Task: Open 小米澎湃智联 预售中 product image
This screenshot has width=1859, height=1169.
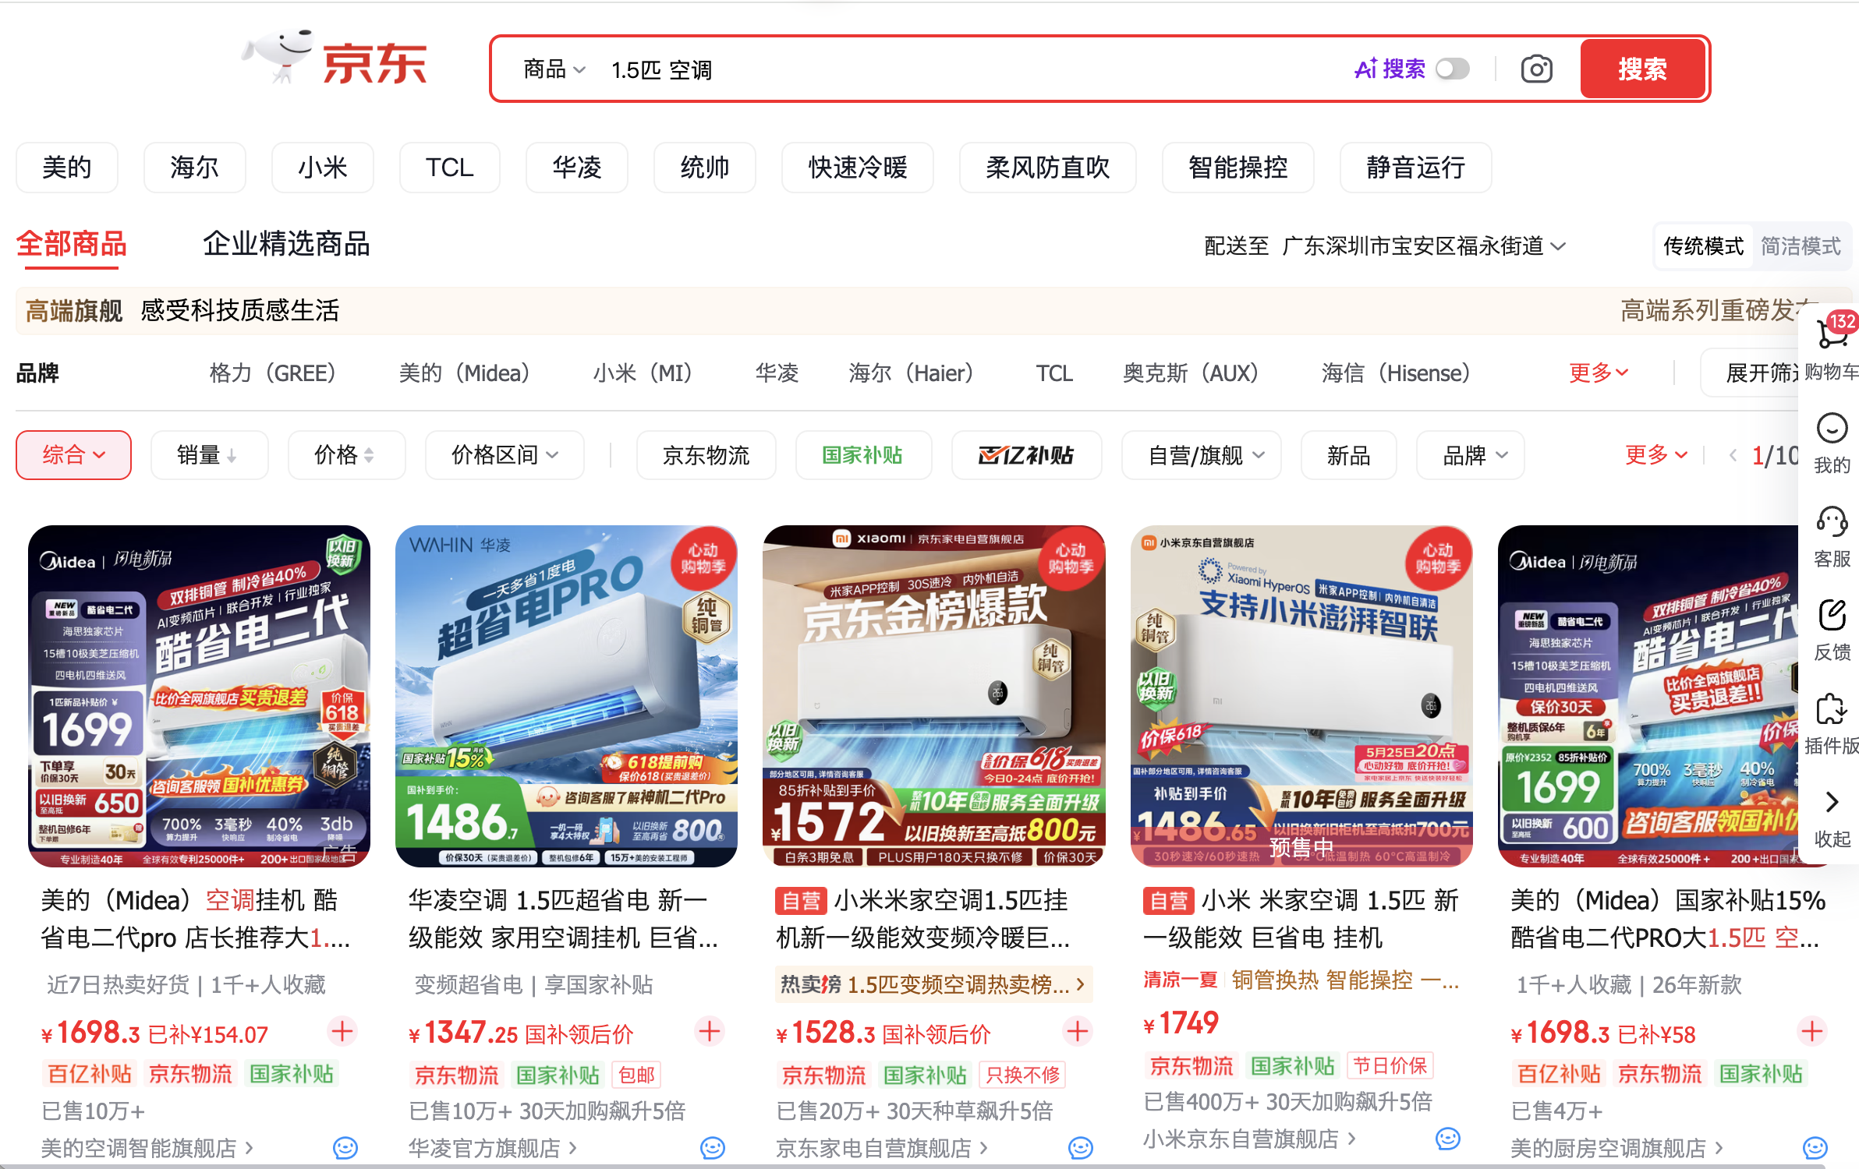Action: pyautogui.click(x=1301, y=696)
